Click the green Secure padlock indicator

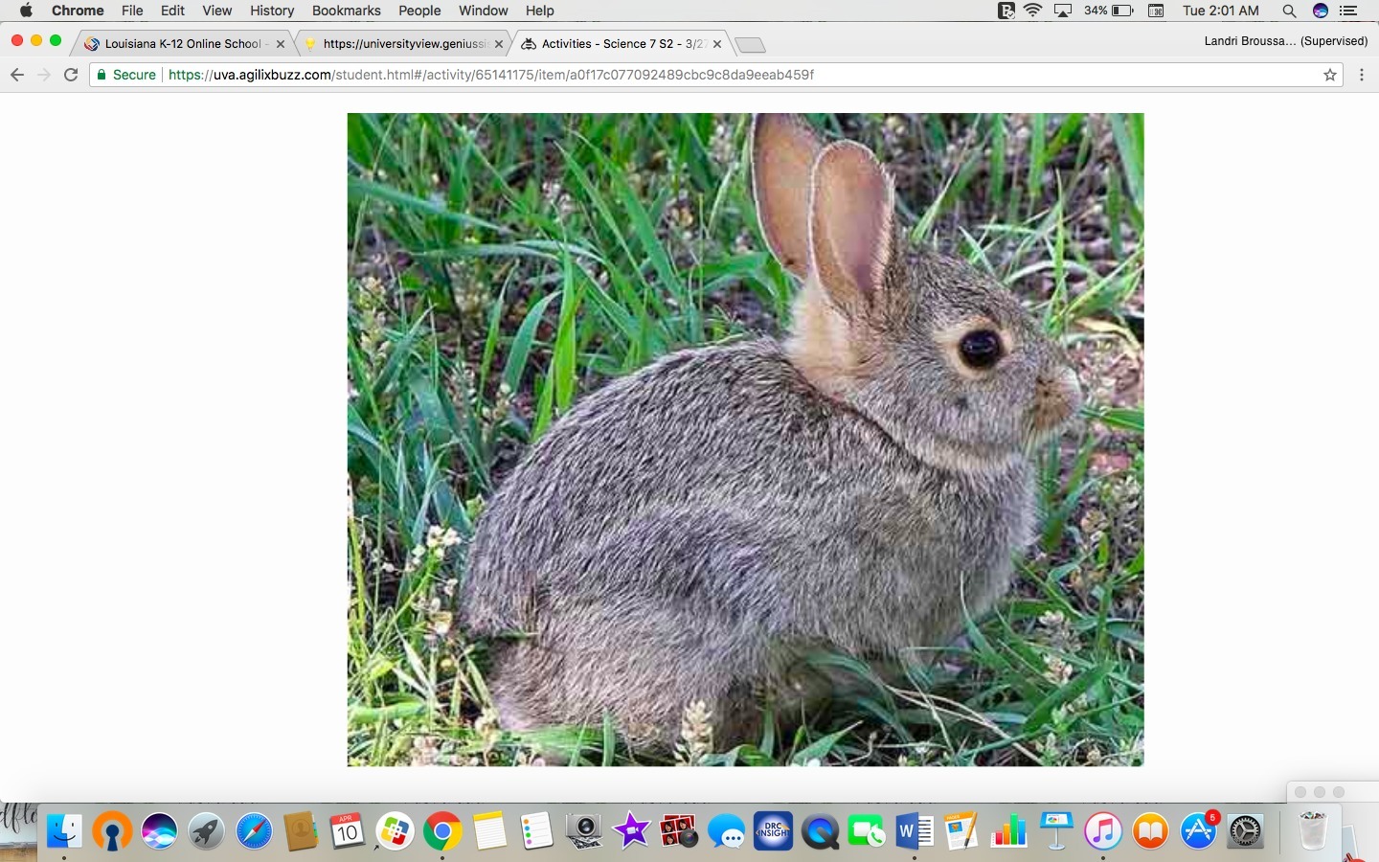point(126,75)
